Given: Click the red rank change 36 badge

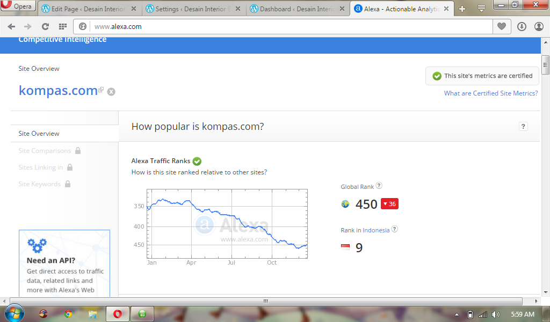Looking at the screenshot, I should (389, 204).
